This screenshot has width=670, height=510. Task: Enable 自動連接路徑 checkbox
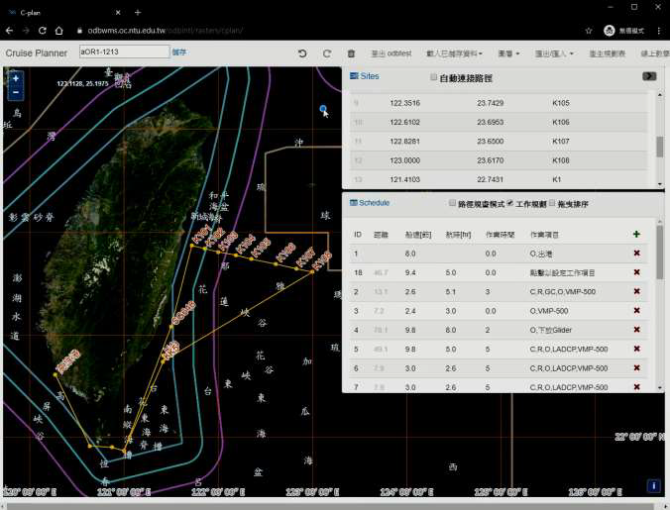tap(433, 77)
